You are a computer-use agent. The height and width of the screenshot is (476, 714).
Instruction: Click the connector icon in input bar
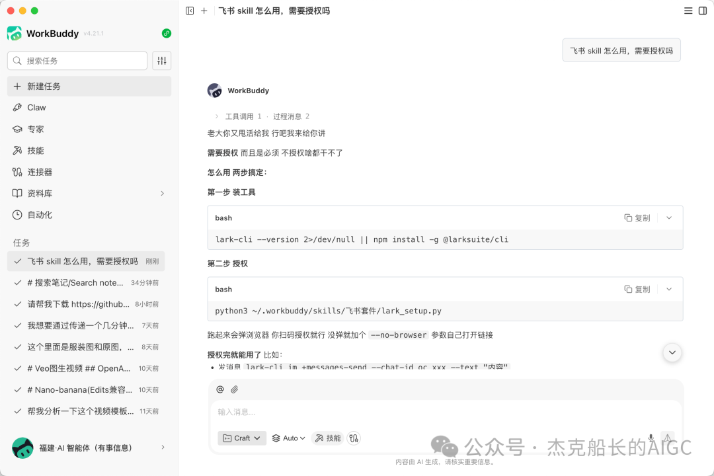pos(354,438)
